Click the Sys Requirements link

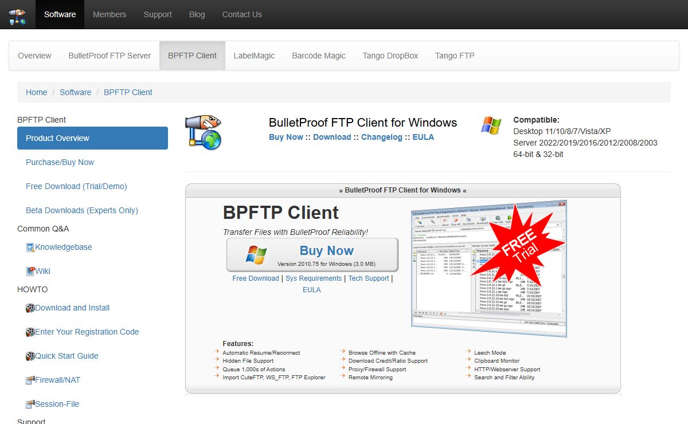tap(314, 278)
